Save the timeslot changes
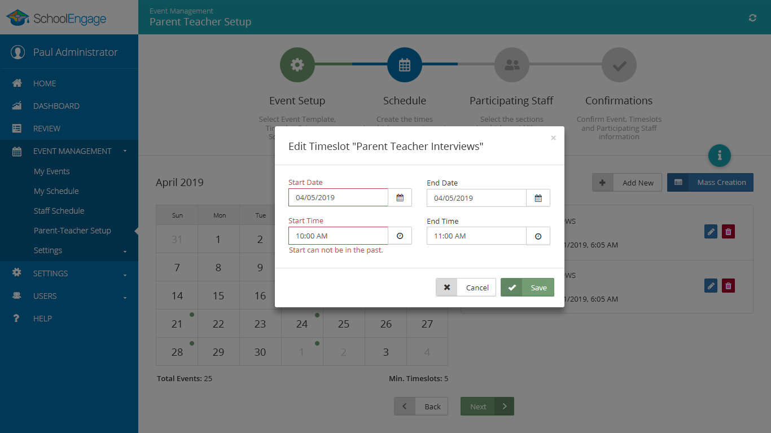771x433 pixels. 527,288
